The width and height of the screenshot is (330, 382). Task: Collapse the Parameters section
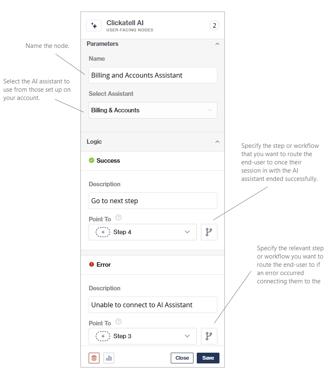click(x=217, y=44)
